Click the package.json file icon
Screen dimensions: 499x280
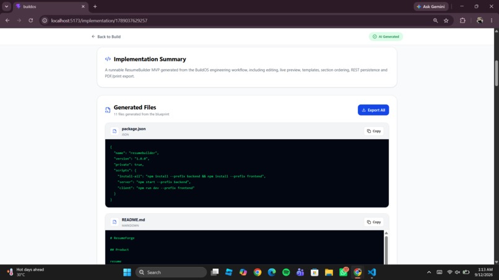pos(115,131)
